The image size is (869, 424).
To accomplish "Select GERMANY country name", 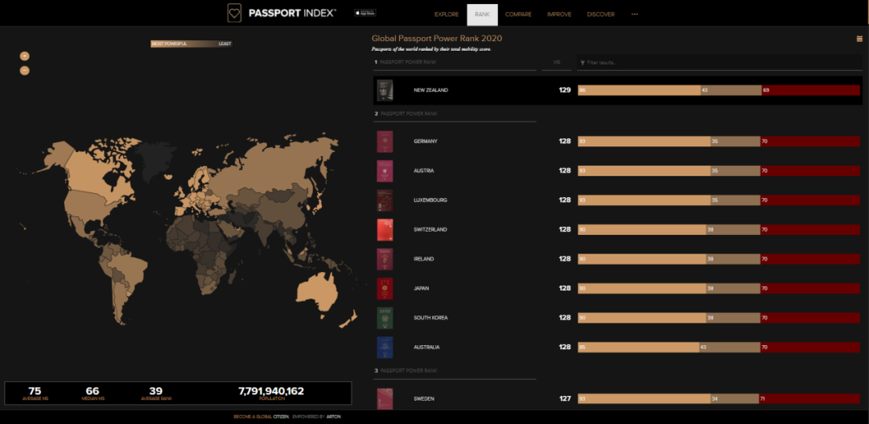I will [426, 142].
